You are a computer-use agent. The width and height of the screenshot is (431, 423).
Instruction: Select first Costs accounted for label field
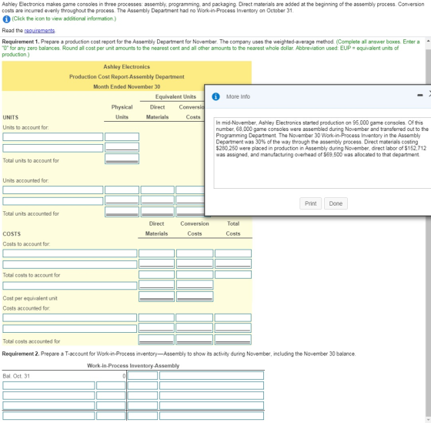pos(69,317)
